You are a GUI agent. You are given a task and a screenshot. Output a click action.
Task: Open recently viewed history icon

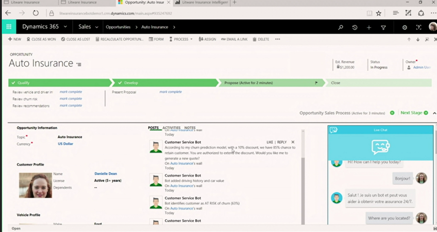(355, 27)
